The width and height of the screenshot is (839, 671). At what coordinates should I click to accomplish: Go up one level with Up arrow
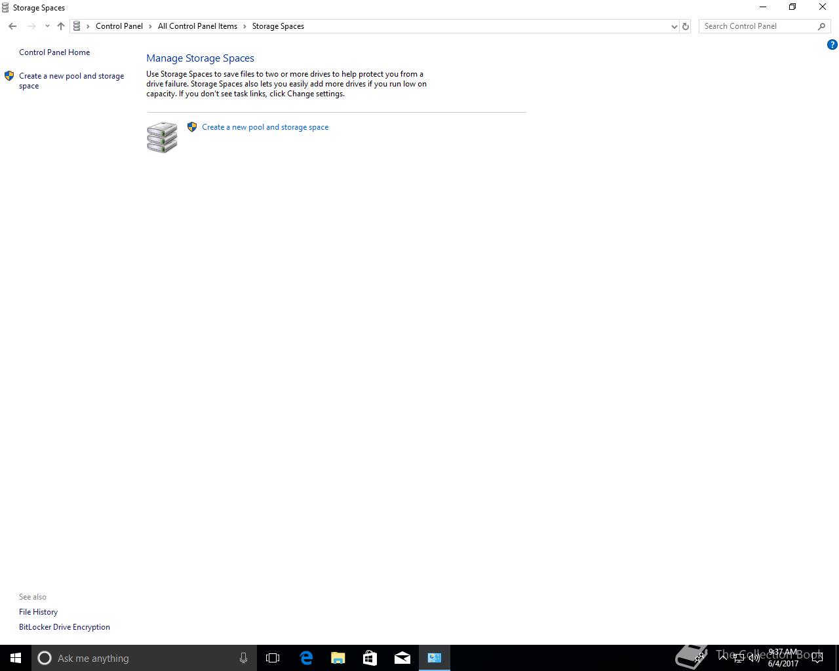pos(61,26)
